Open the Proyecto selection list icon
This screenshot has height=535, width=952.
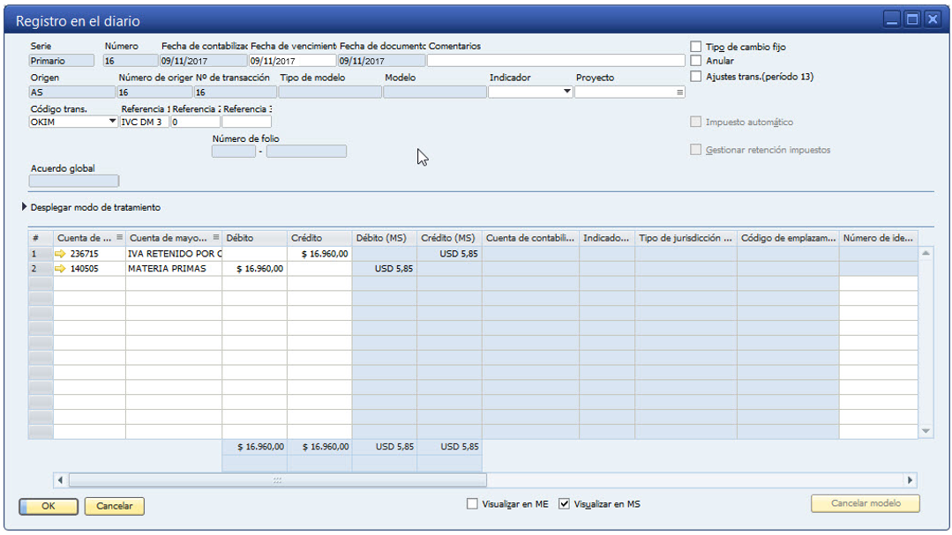pos(679,92)
